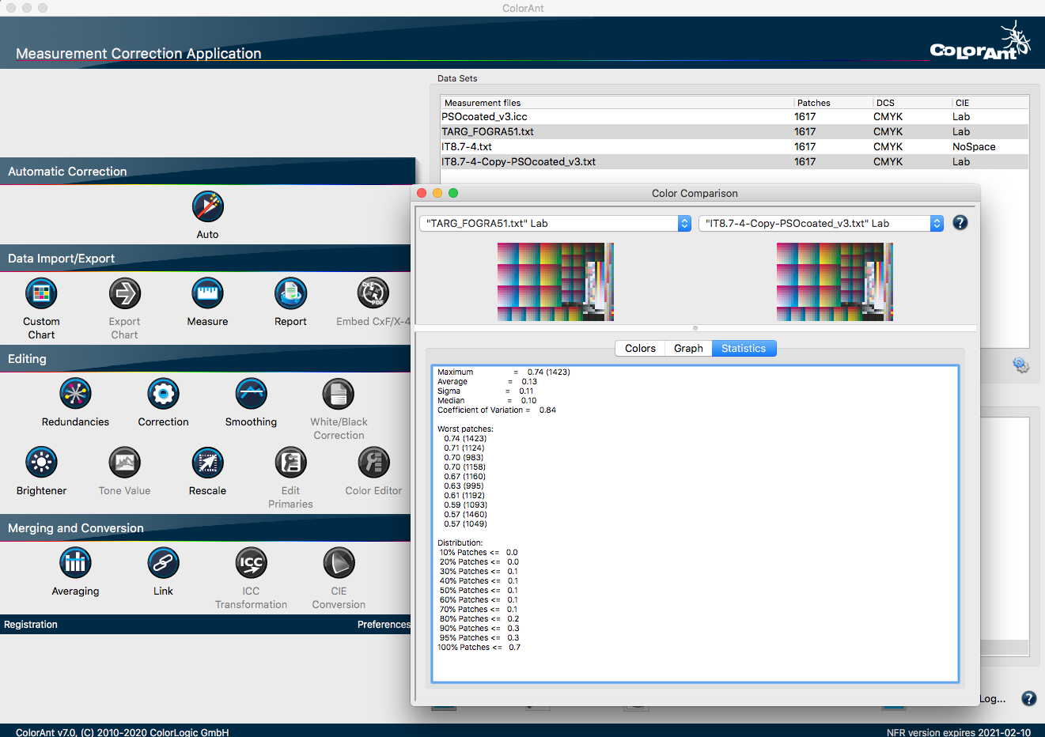Image resolution: width=1045 pixels, height=737 pixels.
Task: Click the Median statistic line
Action: [x=487, y=401]
